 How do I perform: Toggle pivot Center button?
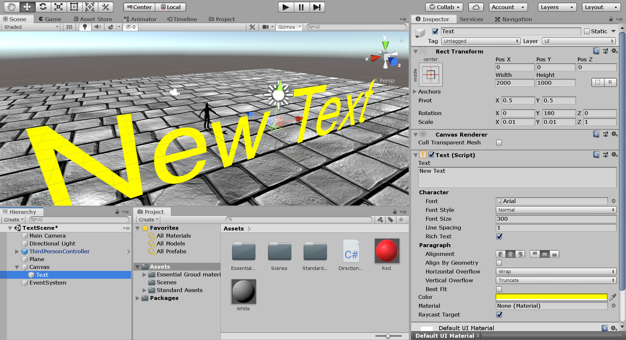click(x=139, y=7)
